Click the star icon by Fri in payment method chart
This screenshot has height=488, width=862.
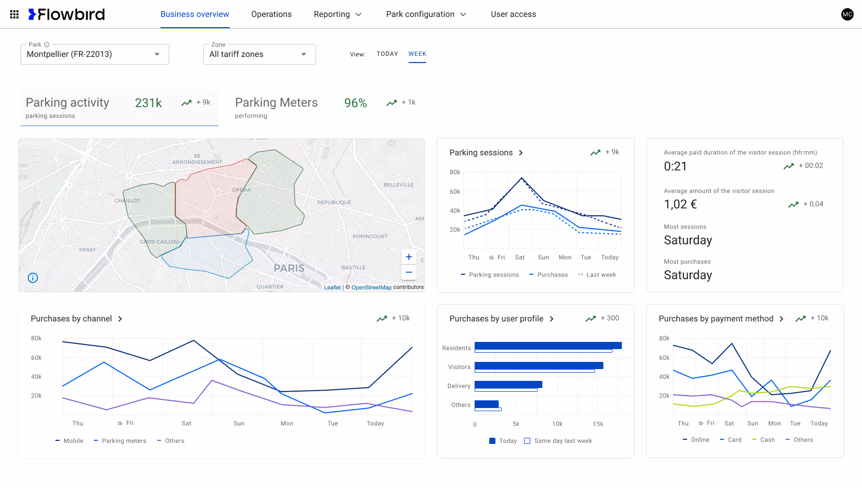click(x=701, y=423)
